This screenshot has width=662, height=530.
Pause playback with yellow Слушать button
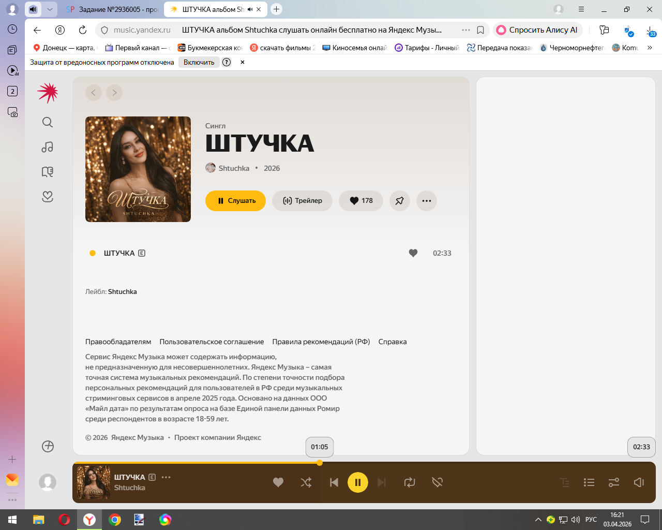point(235,201)
